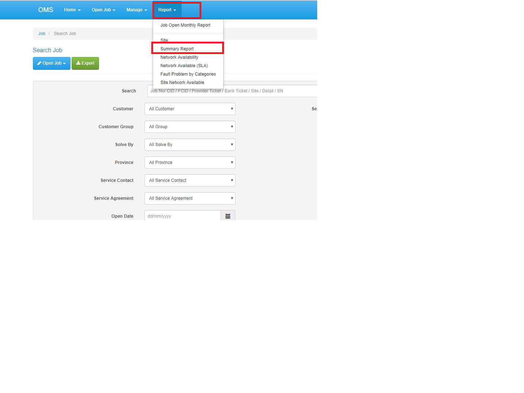Expand the All Service Contact dropdown
Image resolution: width=524 pixels, height=393 pixels.
coord(190,180)
